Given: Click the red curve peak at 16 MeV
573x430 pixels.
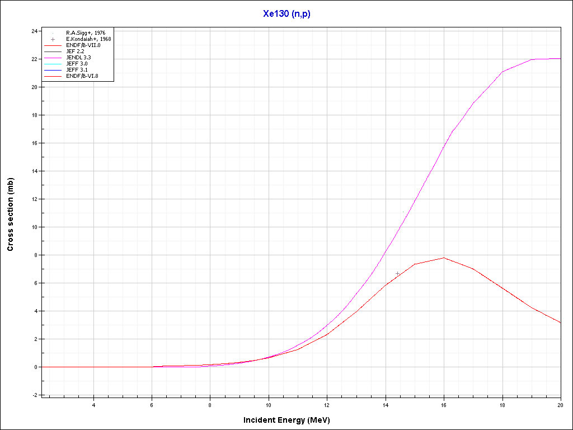Looking at the screenshot, I should [444, 258].
